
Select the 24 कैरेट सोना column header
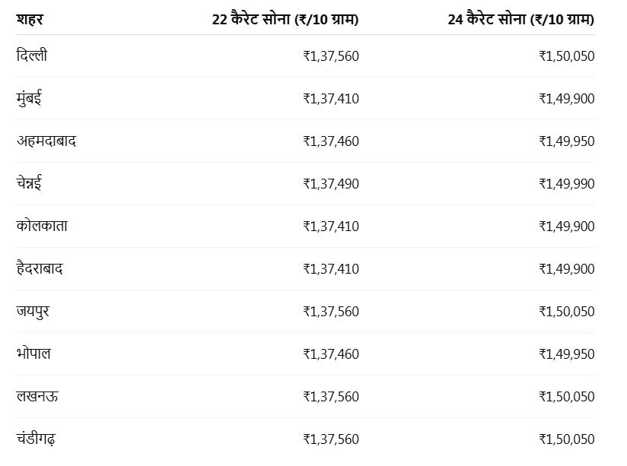tap(521, 19)
